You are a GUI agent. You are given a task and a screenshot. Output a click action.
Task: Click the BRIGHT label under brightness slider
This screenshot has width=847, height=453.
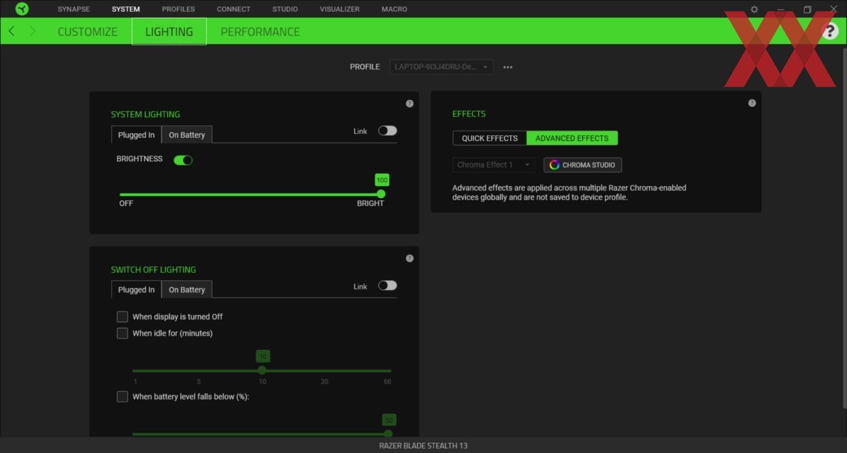coord(370,203)
